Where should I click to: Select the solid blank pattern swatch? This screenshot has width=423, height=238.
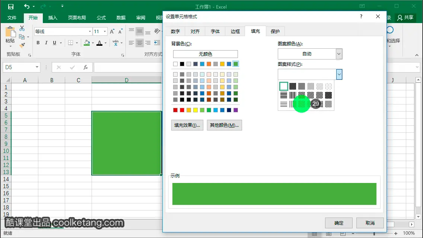click(x=283, y=86)
